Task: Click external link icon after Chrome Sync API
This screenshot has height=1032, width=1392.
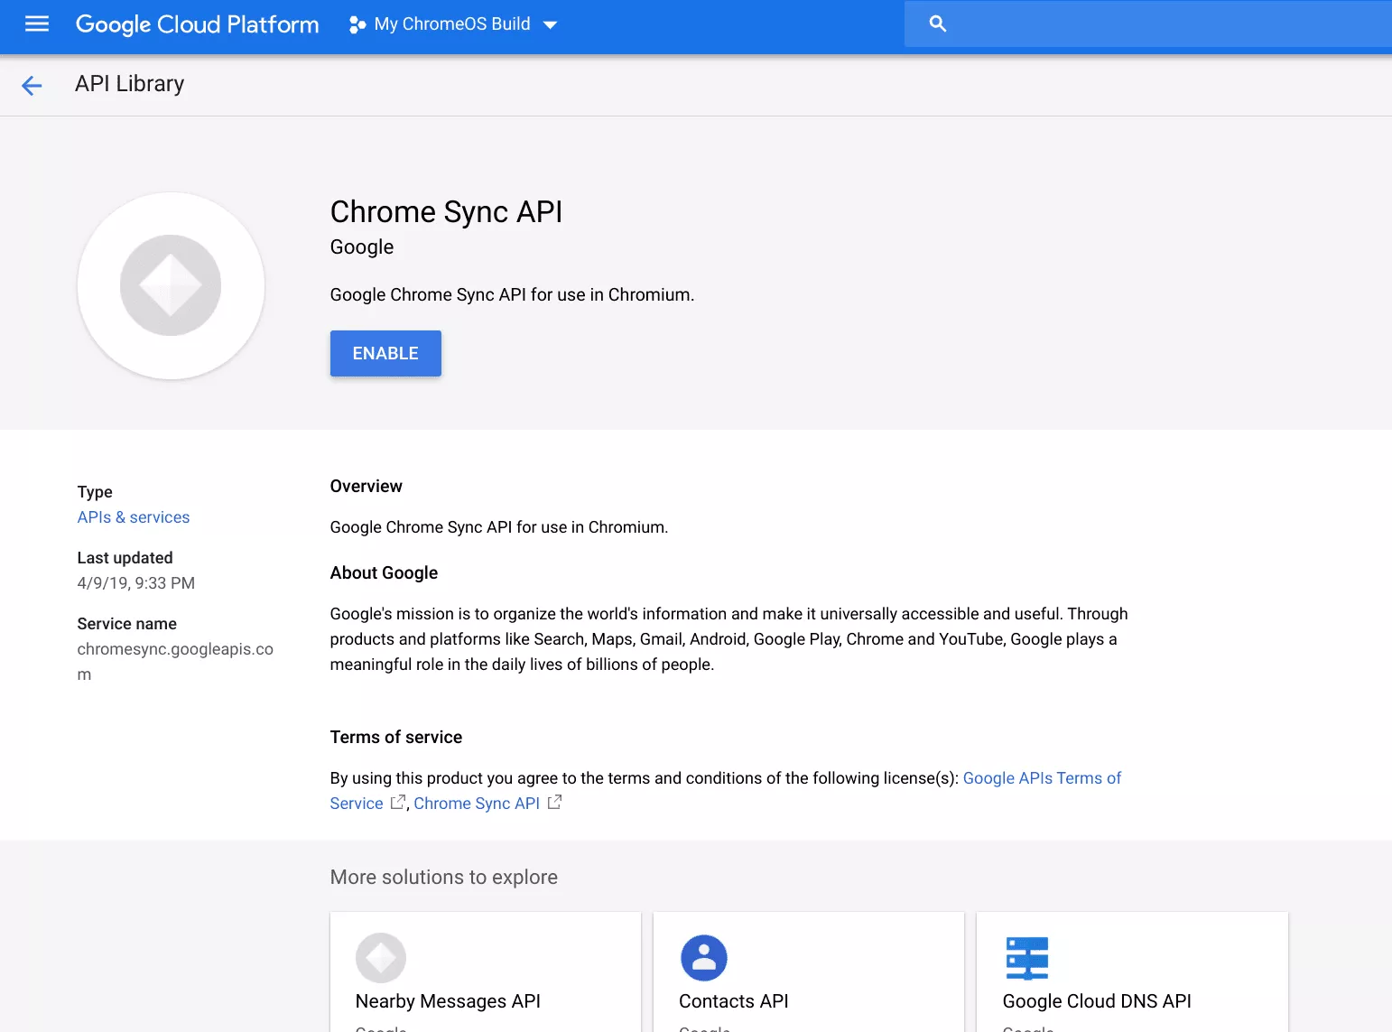Action: (554, 802)
